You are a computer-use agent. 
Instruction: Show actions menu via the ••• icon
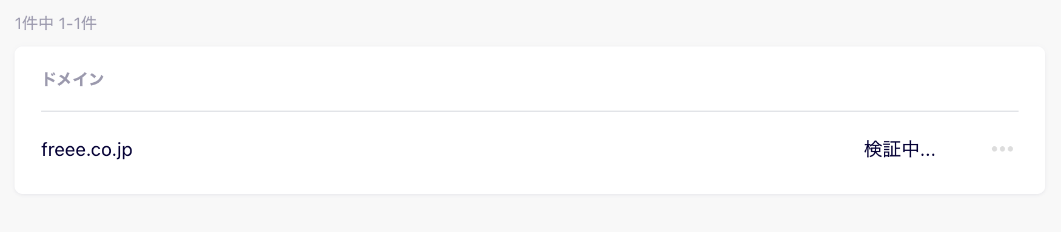pos(1002,149)
